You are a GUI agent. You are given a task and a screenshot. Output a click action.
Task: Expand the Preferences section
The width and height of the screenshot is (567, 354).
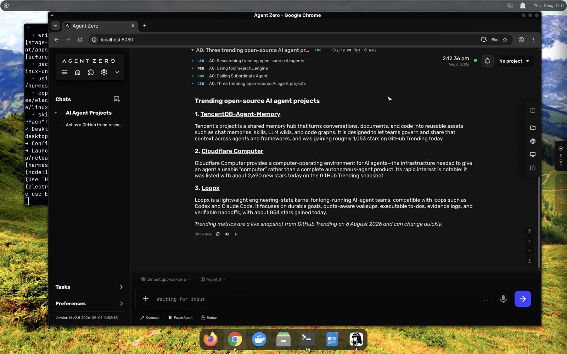[x=89, y=304]
